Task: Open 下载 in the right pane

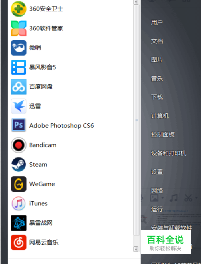Action: pyautogui.click(x=157, y=97)
